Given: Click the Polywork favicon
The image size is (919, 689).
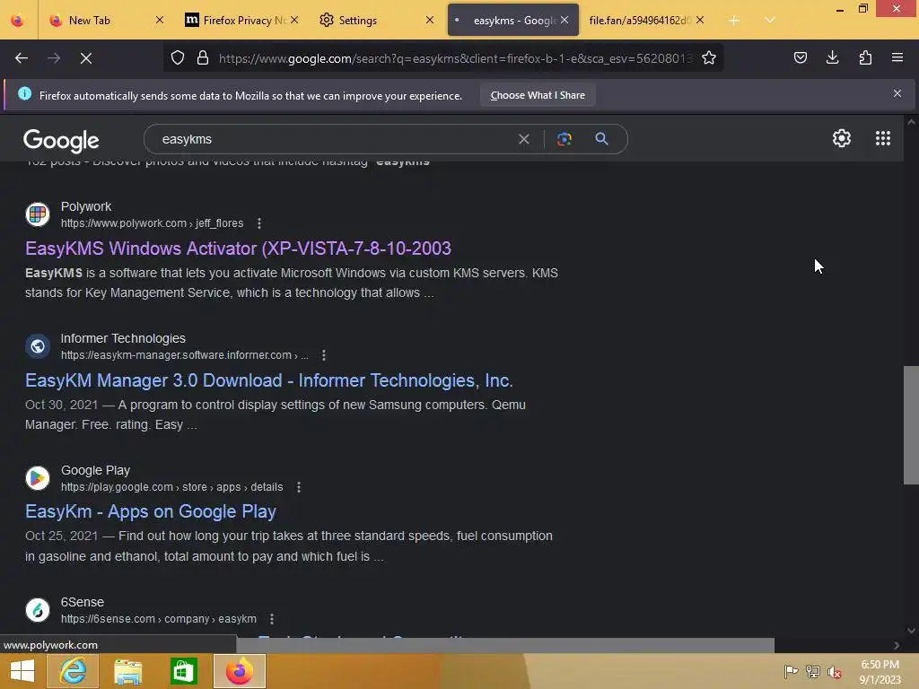Looking at the screenshot, I should click(38, 214).
